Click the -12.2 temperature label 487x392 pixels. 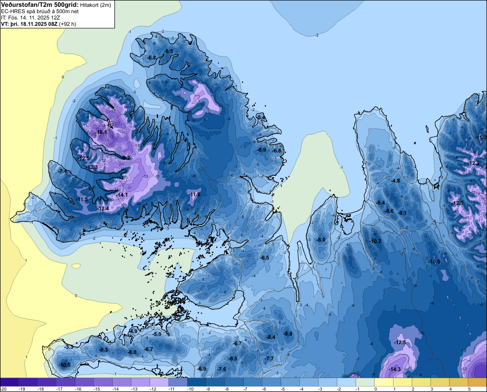tap(474, 164)
